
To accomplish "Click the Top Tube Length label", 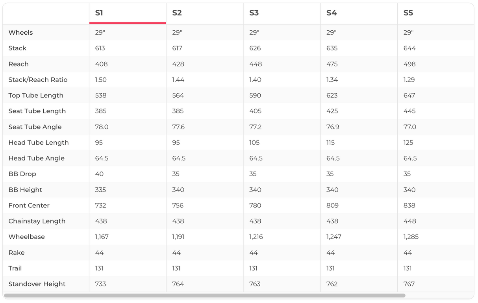I will click(x=36, y=95).
